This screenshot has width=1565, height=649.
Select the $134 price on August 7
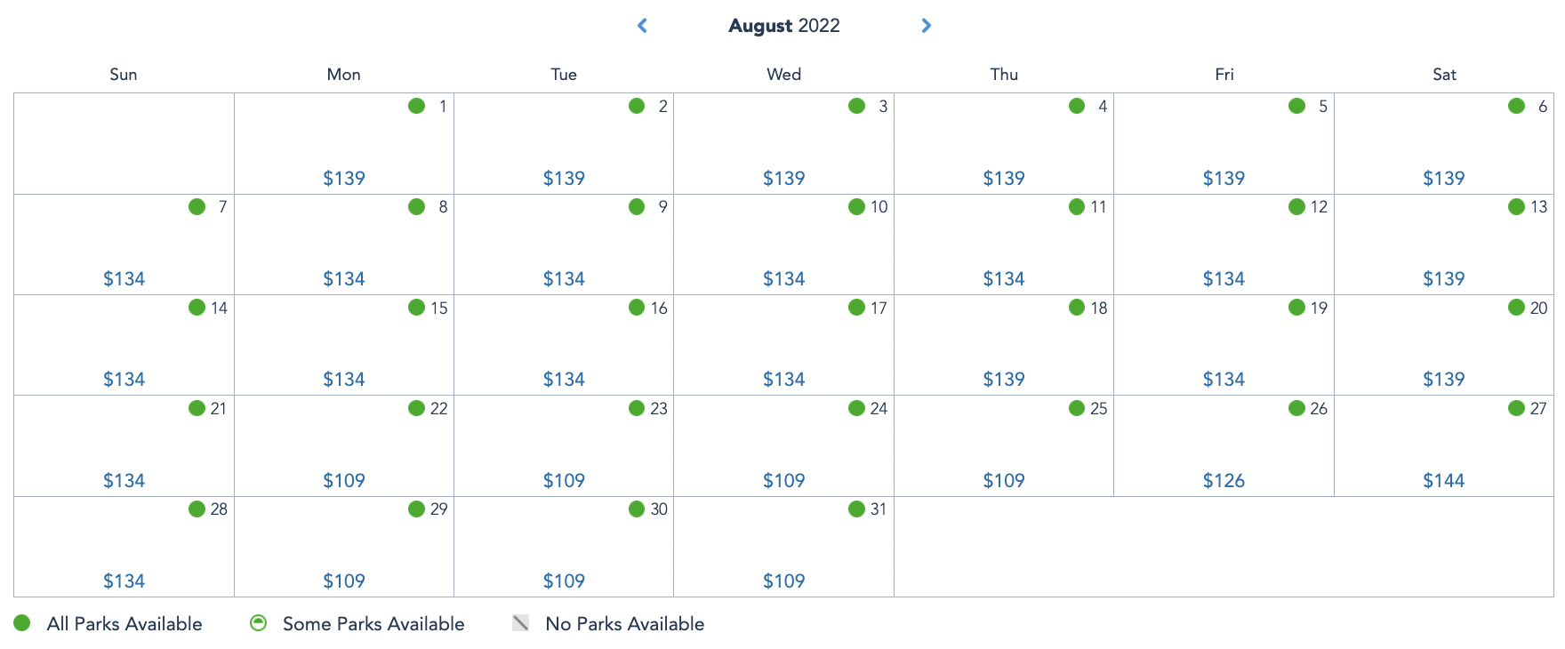tap(124, 279)
